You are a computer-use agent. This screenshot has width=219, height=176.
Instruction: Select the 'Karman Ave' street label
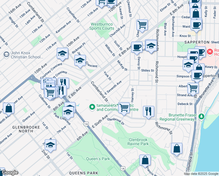tap(63, 27)
